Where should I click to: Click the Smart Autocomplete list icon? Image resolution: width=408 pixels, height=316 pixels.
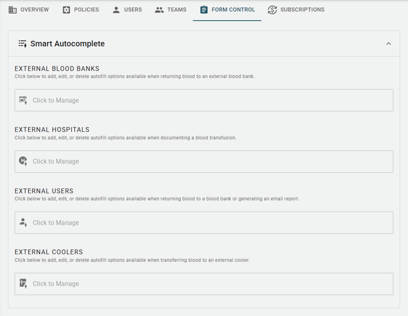coord(23,44)
